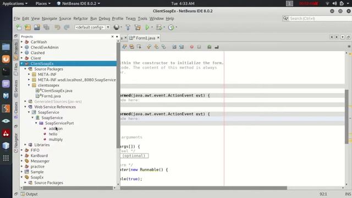
Task: Click the volume icon in the system tray
Action: pos(334,3)
